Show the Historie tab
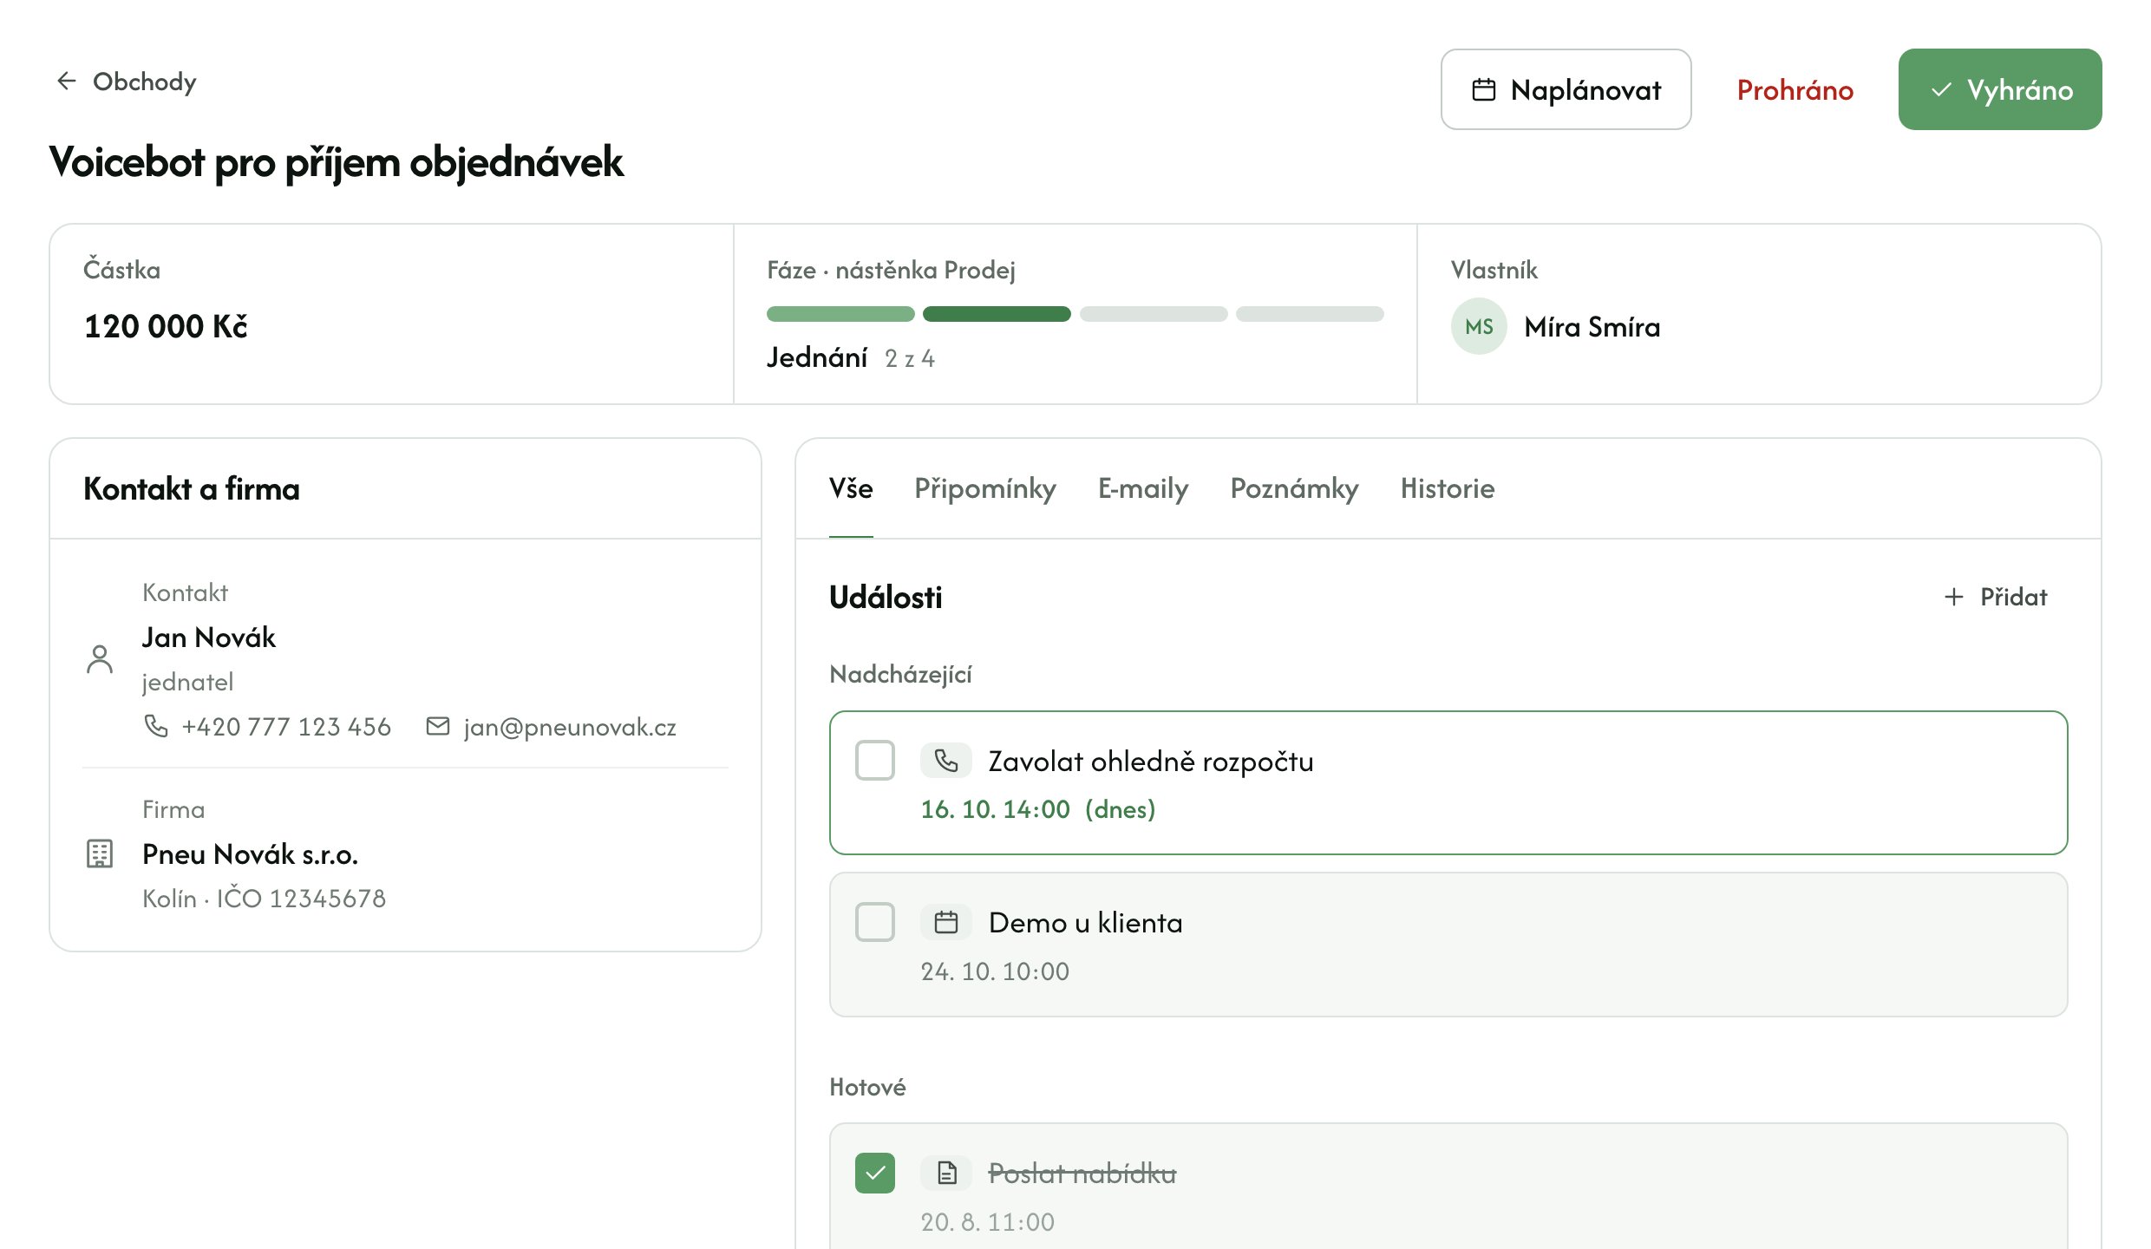Image resolution: width=2151 pixels, height=1249 pixels. click(x=1448, y=488)
